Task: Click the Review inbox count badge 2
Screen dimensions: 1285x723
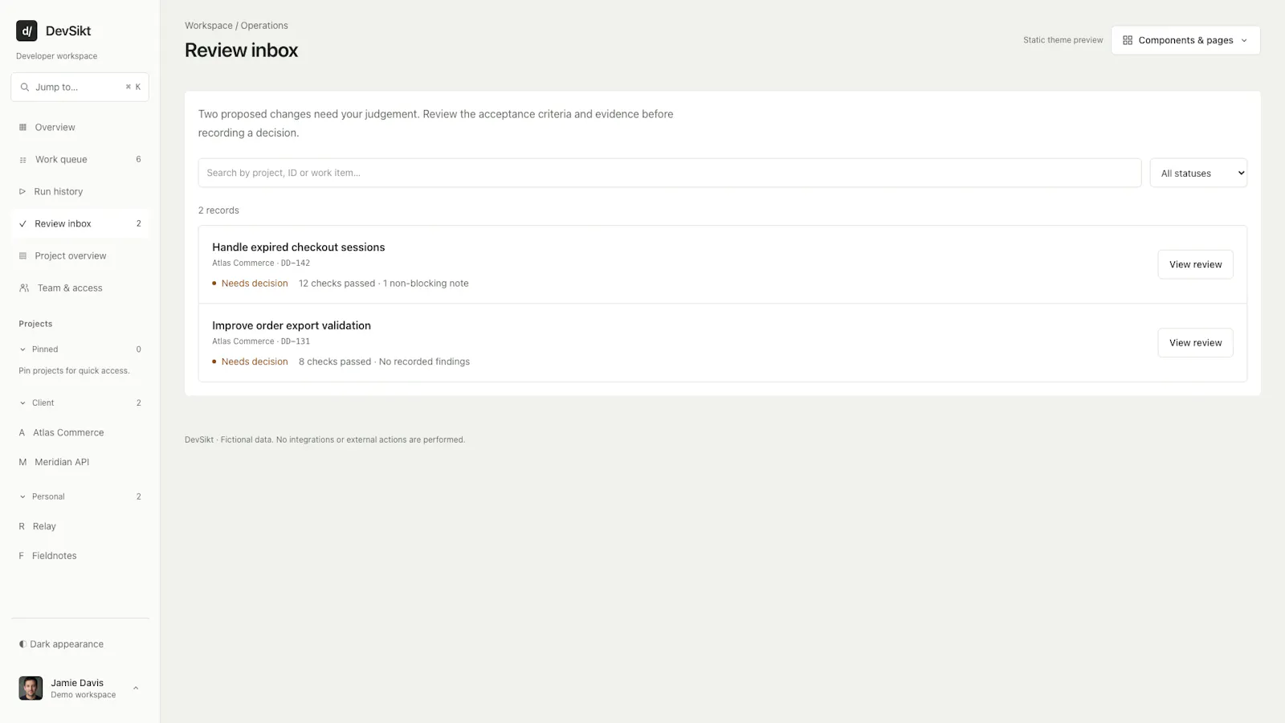Action: [x=138, y=223]
